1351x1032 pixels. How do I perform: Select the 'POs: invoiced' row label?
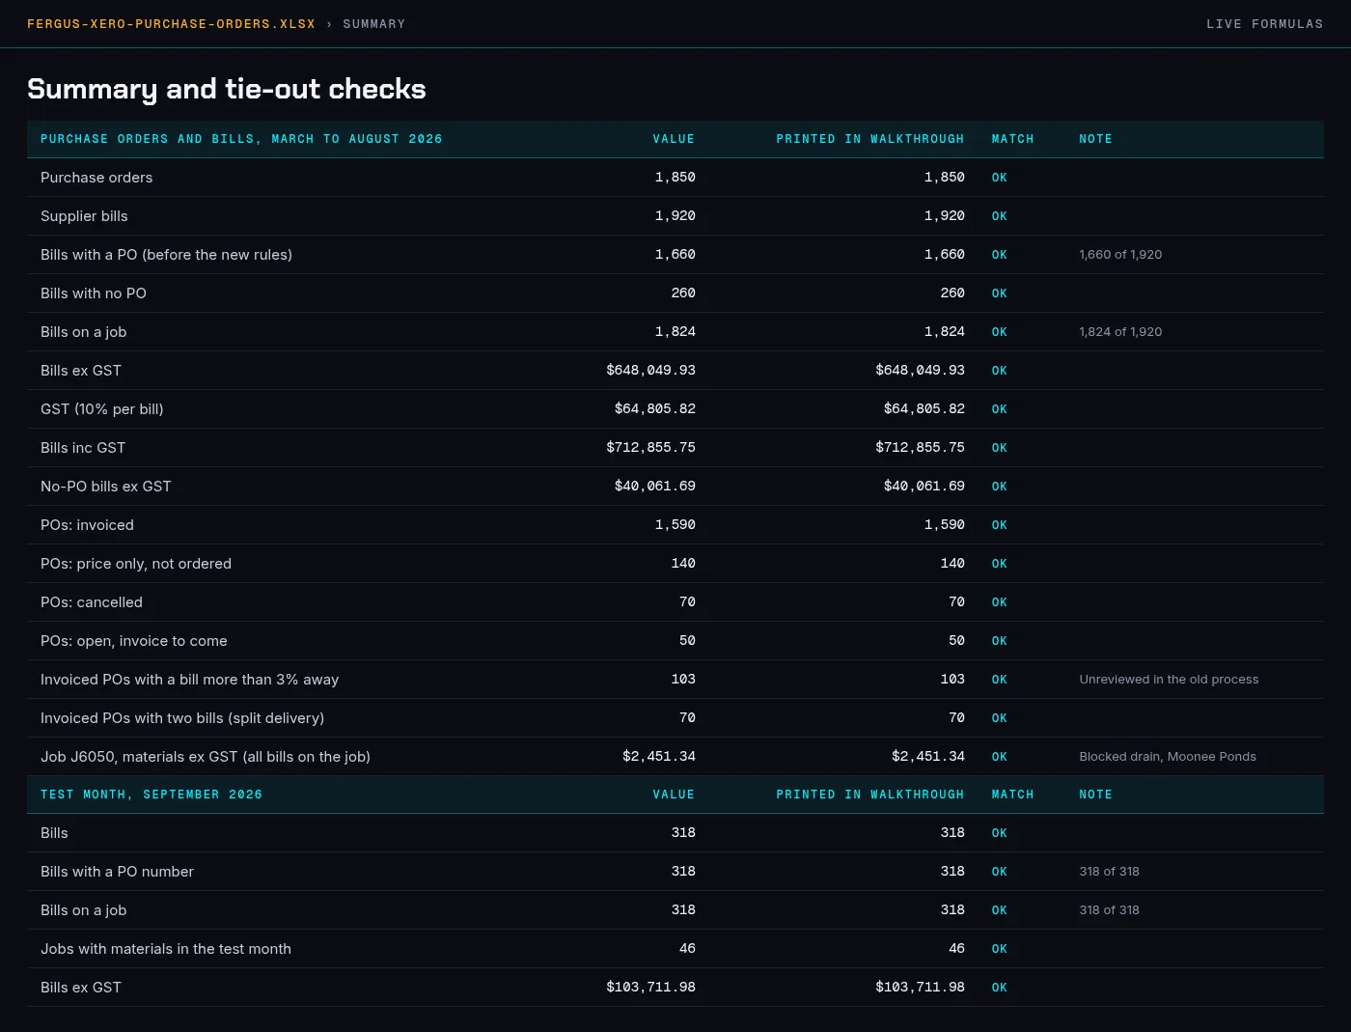click(87, 525)
